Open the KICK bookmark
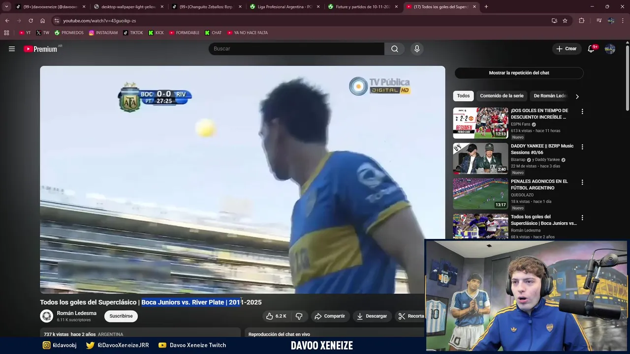Viewport: 630px width, 354px height. click(156, 33)
